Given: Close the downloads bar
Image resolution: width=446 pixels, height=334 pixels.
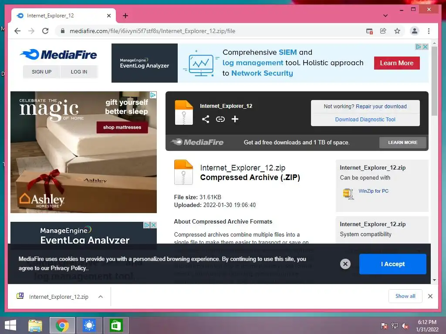Looking at the screenshot, I should [430, 296].
